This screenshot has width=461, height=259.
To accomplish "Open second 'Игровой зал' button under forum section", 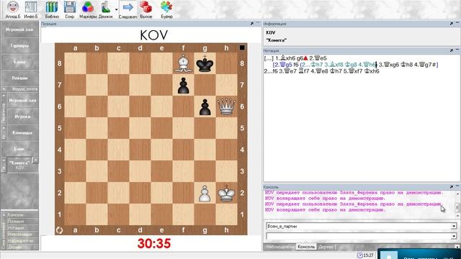I will [22, 101].
